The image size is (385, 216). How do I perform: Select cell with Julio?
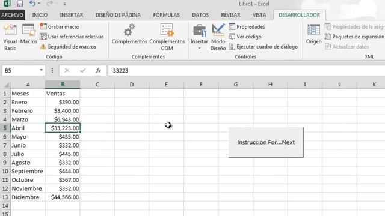pos(28,154)
